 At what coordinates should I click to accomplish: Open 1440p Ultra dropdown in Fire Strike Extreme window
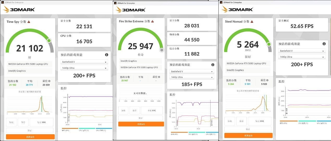click(x=192, y=77)
